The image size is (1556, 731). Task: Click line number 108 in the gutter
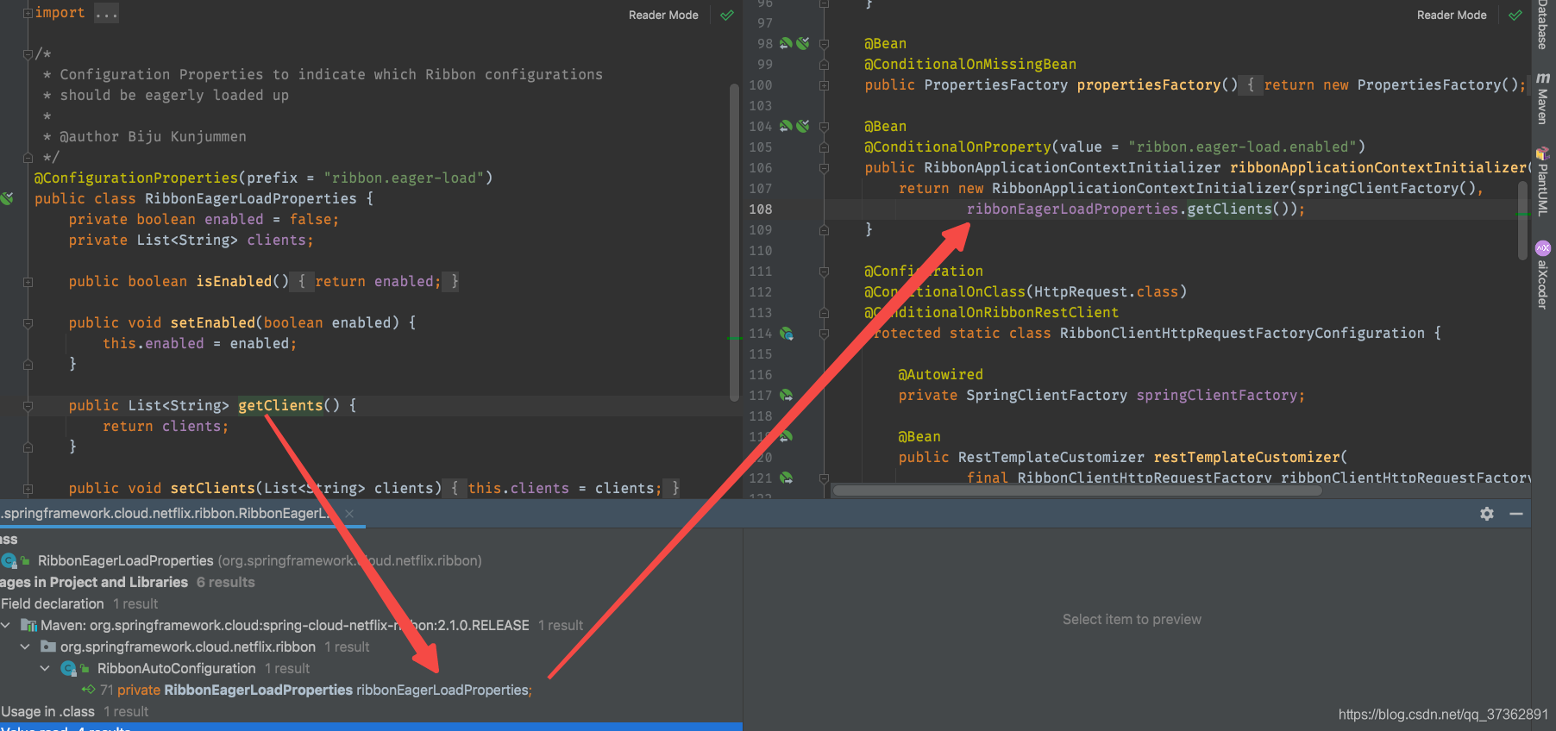(761, 209)
